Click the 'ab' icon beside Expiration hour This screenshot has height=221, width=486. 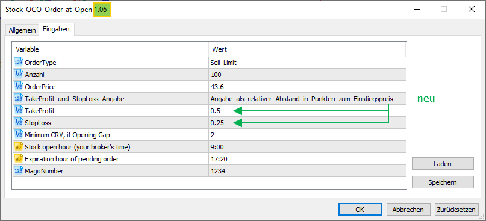pyautogui.click(x=19, y=159)
